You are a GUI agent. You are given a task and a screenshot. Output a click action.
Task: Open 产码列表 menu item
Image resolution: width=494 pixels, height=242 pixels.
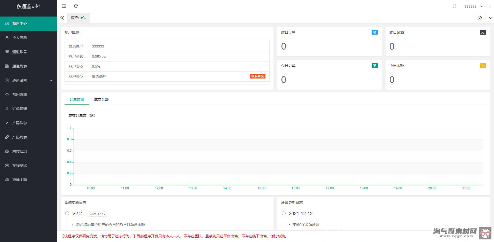point(28,137)
